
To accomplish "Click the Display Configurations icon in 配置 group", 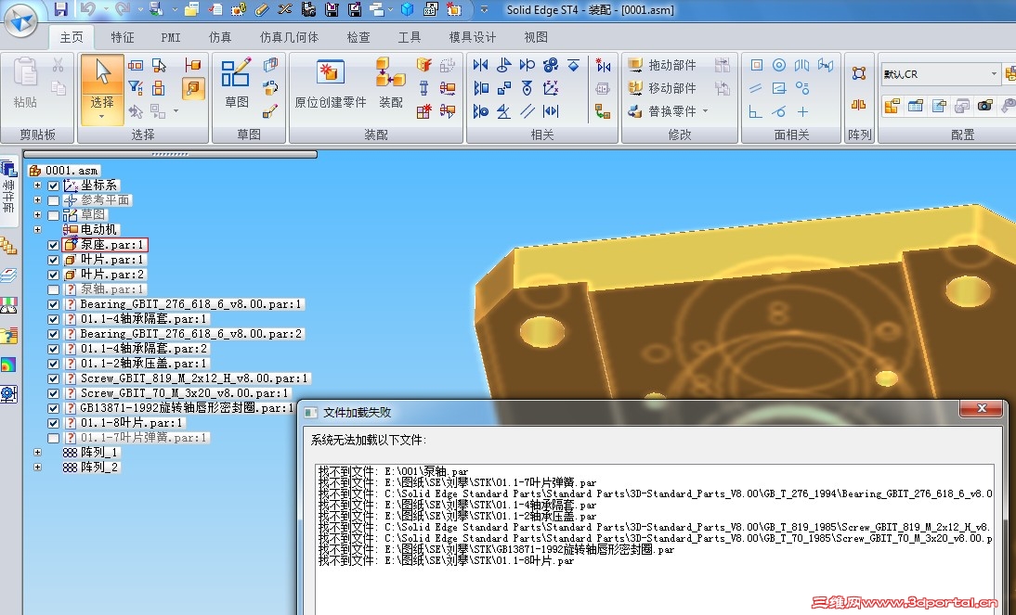I will point(892,106).
